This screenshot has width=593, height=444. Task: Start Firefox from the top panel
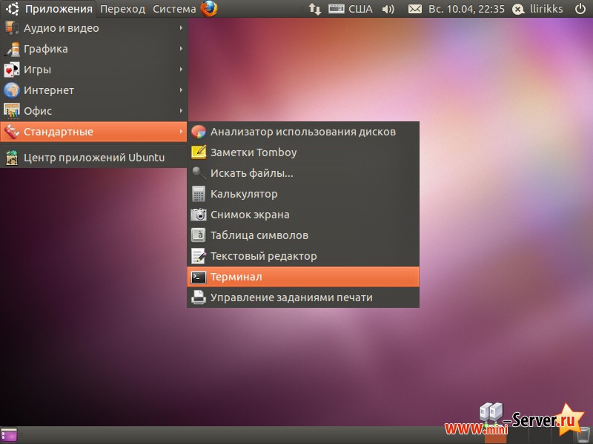208,9
